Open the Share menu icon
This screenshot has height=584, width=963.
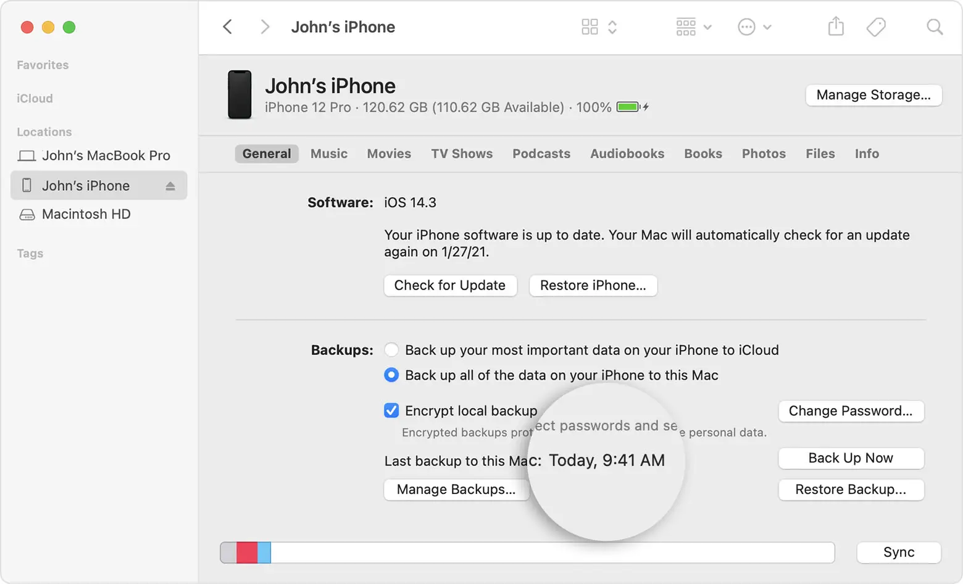[x=836, y=27]
